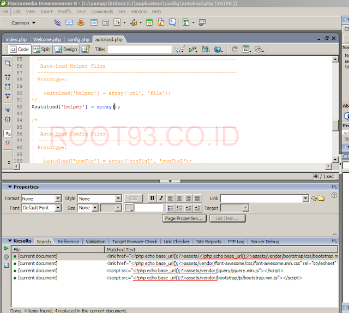This screenshot has height=313, width=349.
Task: Insert a hyperlink from the Common toolbar
Action: coord(57,22)
